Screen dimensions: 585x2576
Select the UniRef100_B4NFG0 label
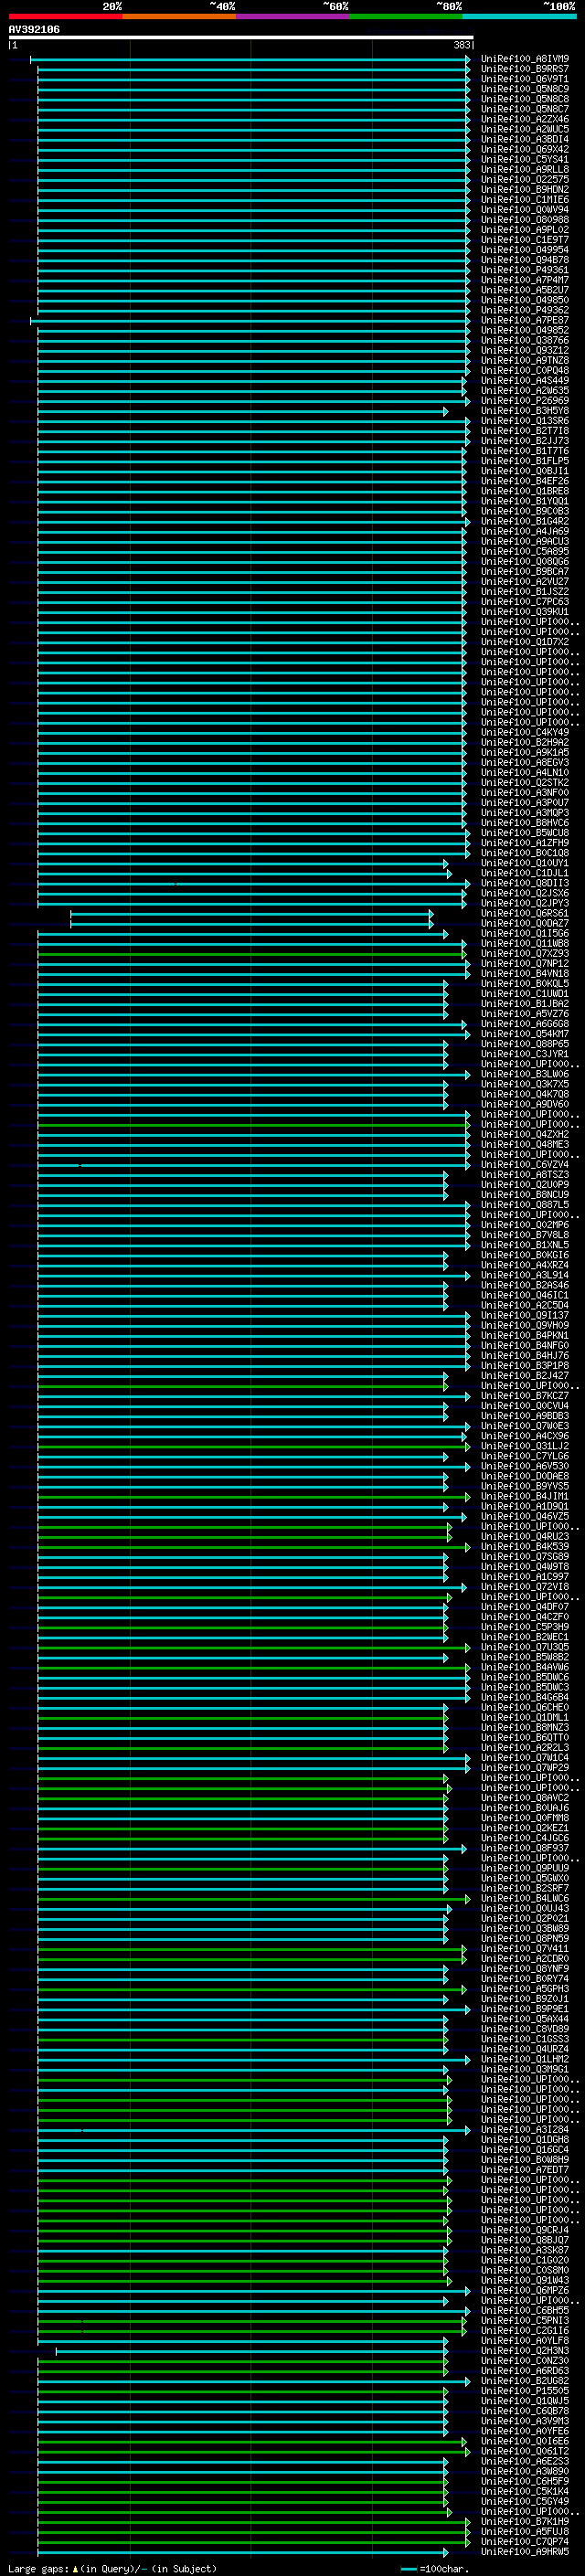(524, 1346)
